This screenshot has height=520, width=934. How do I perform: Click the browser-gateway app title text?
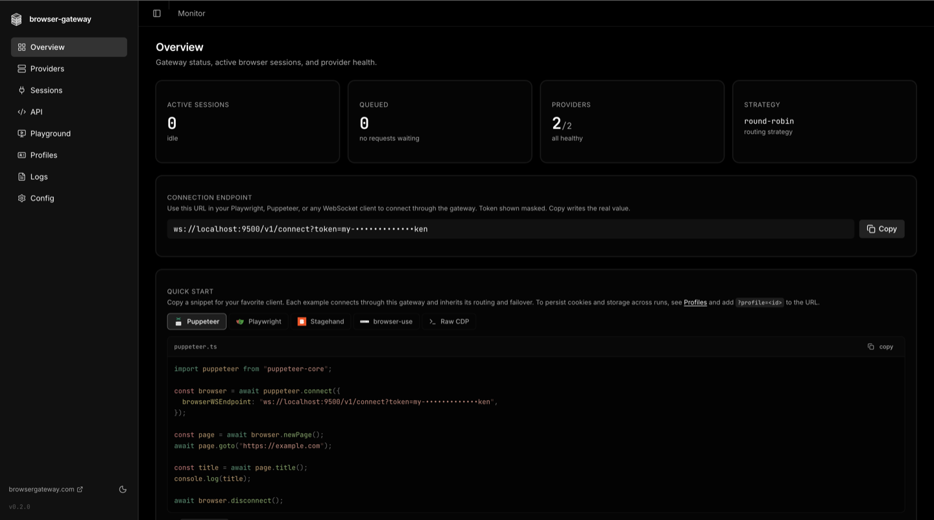[x=60, y=19]
